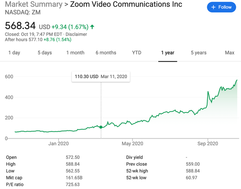Select the 1 day tab
Screen dimensions: 241x189
tap(14, 53)
